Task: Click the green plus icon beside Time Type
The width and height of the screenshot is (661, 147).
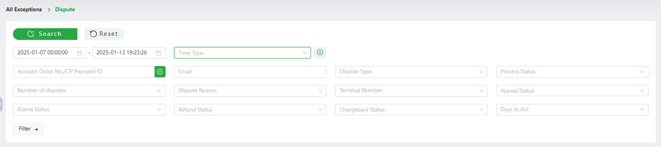Action: click(320, 52)
